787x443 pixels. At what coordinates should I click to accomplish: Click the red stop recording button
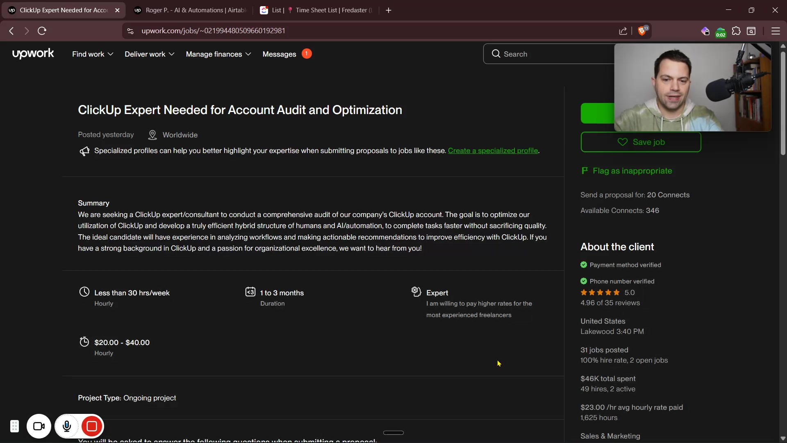click(x=92, y=427)
